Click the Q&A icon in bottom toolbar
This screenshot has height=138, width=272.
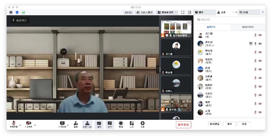pyautogui.click(x=110, y=123)
